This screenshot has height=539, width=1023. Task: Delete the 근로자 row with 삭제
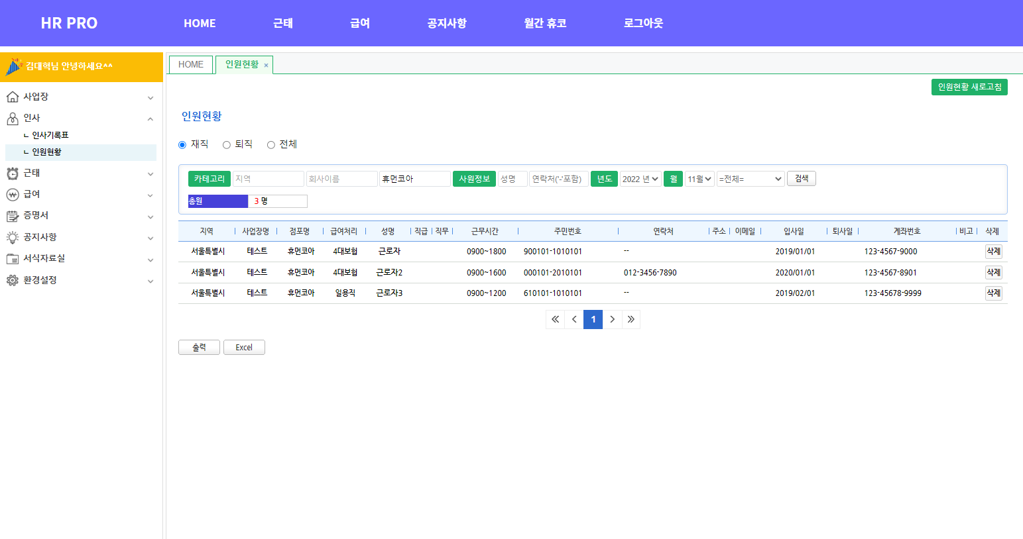click(x=993, y=252)
